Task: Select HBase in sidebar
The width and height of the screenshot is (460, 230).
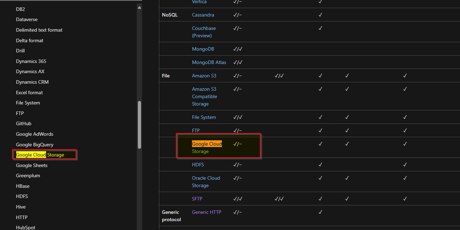Action: click(23, 186)
